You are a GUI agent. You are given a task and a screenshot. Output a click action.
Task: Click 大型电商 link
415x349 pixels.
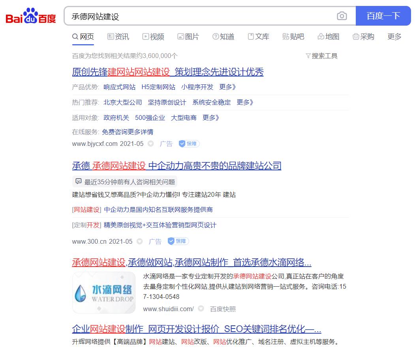coord(184,118)
